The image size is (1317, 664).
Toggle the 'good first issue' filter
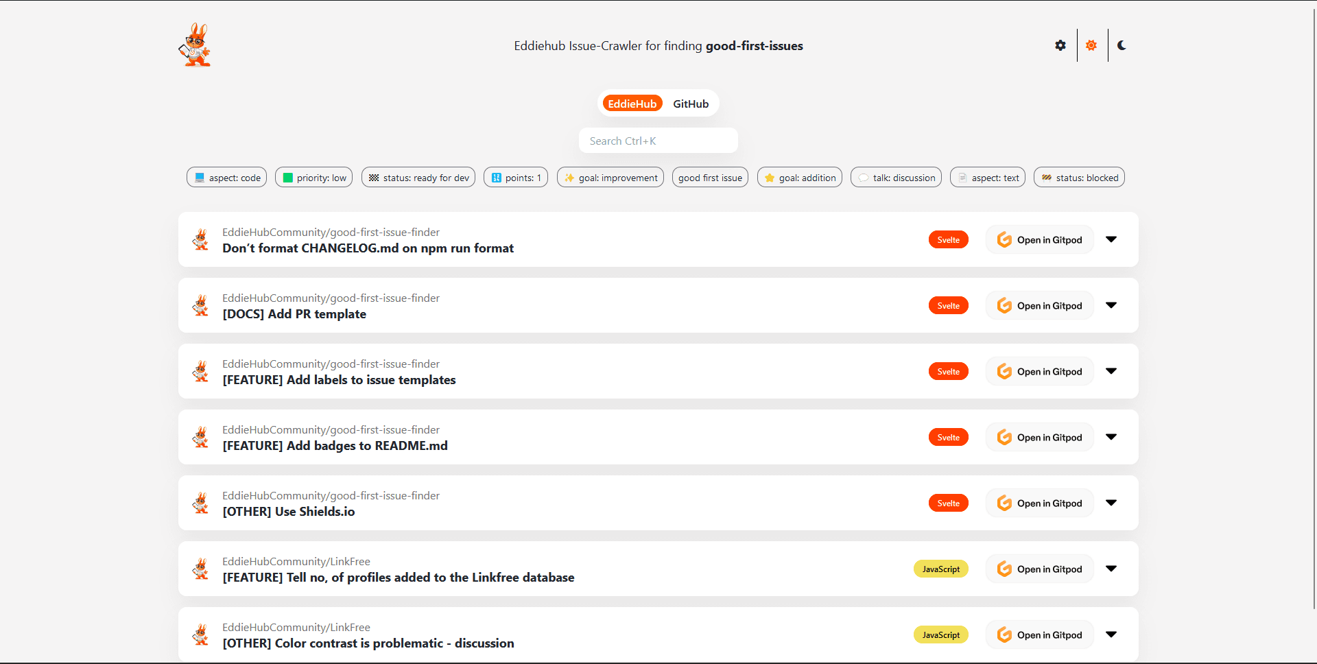pyautogui.click(x=710, y=178)
